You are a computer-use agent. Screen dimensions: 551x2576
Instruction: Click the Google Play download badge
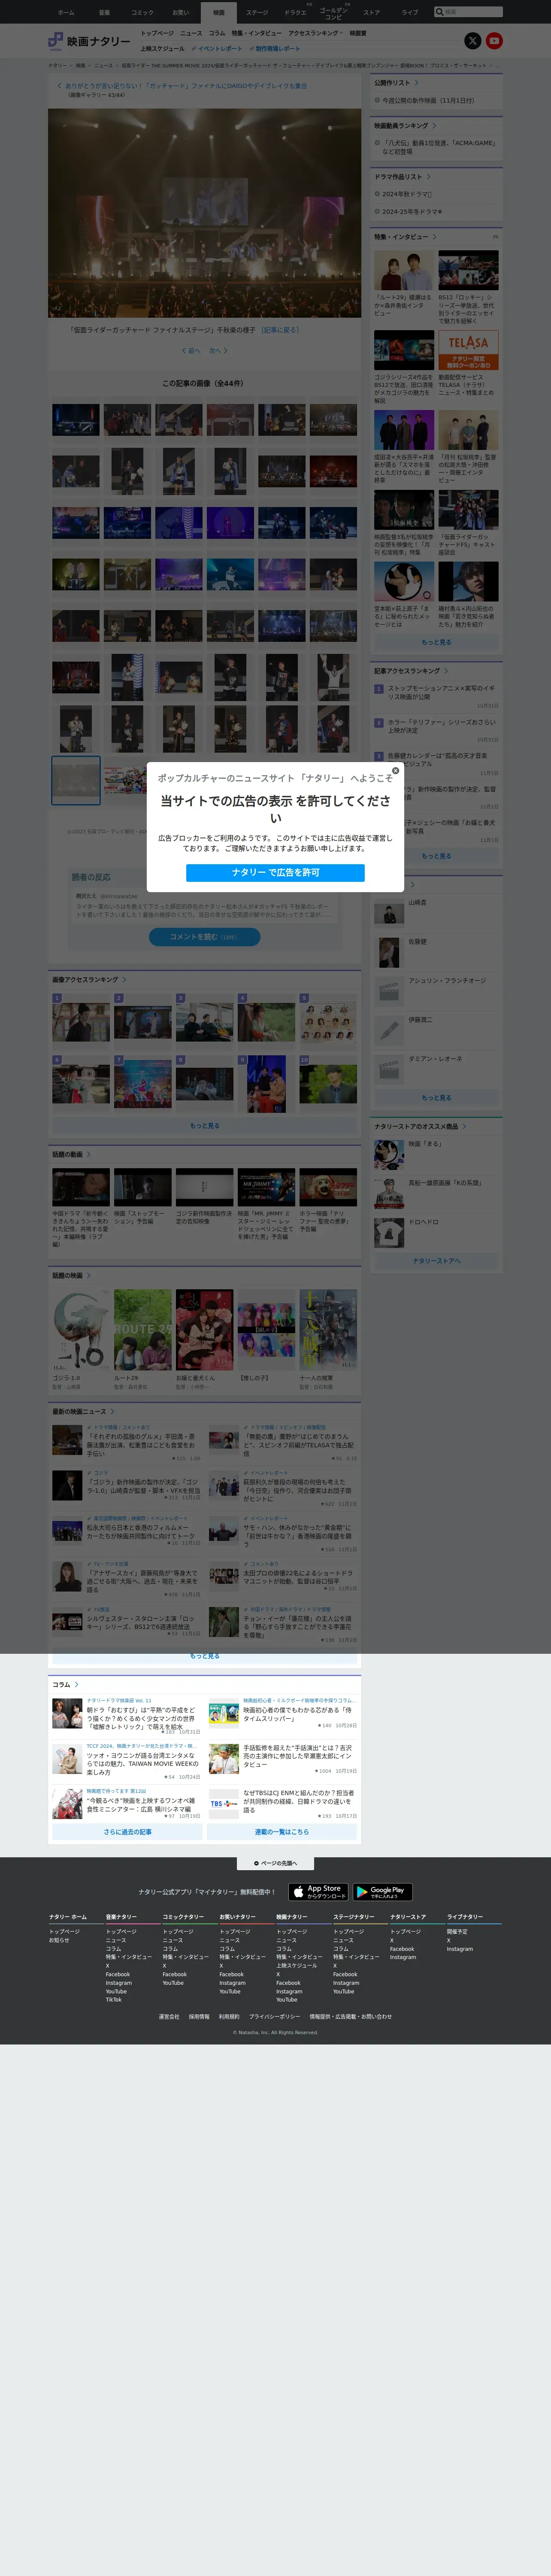coord(382,1892)
